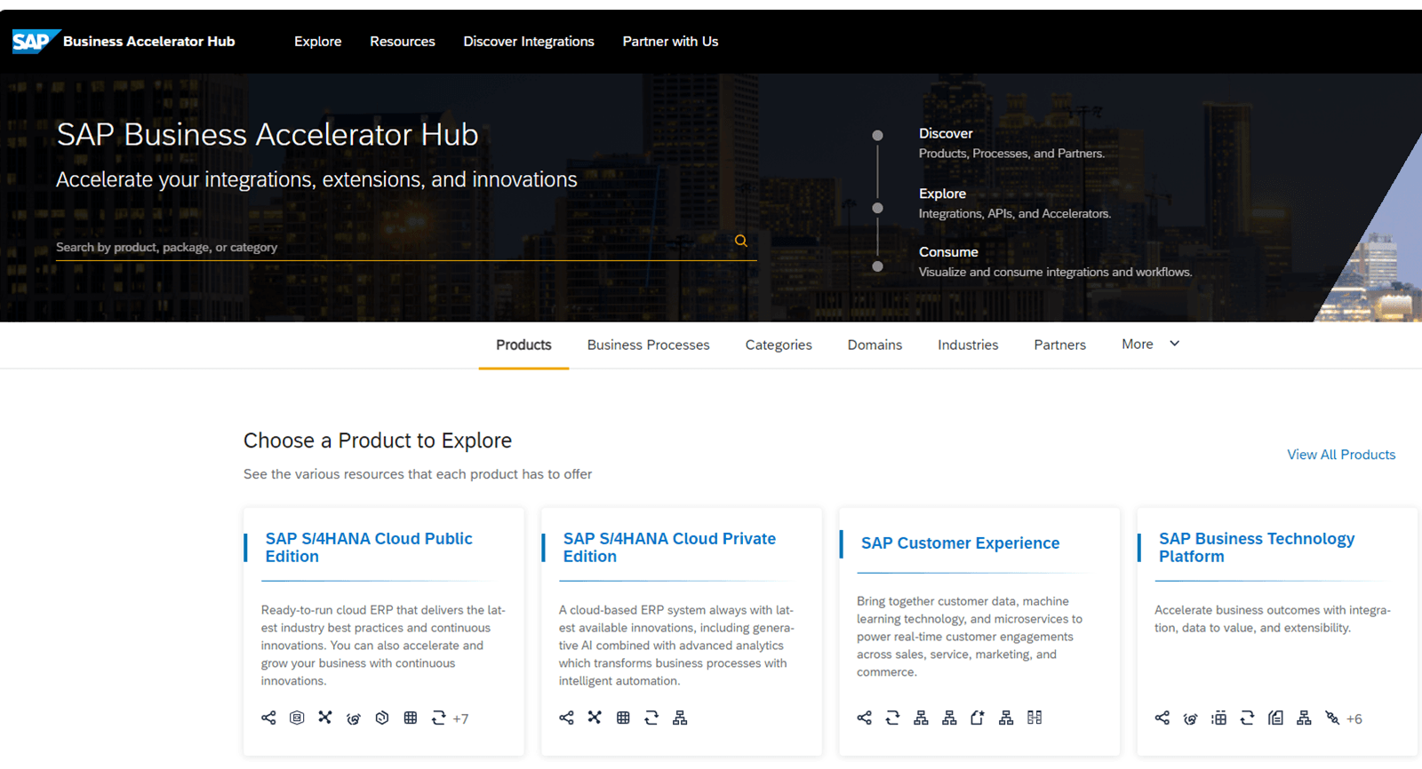
Task: Click spiral-like icon on S/4HANA Public Edition card
Action: (354, 718)
